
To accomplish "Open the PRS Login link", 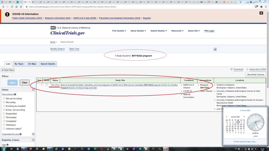I will (x=209, y=31).
